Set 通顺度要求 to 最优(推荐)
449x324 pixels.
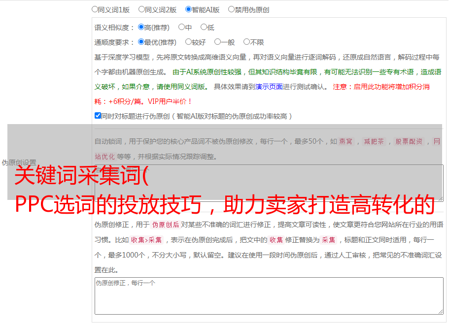click(x=141, y=42)
